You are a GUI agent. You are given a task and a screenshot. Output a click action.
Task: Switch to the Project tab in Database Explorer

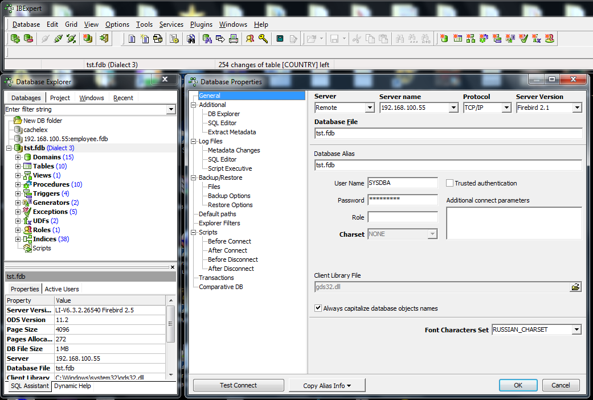tap(60, 98)
